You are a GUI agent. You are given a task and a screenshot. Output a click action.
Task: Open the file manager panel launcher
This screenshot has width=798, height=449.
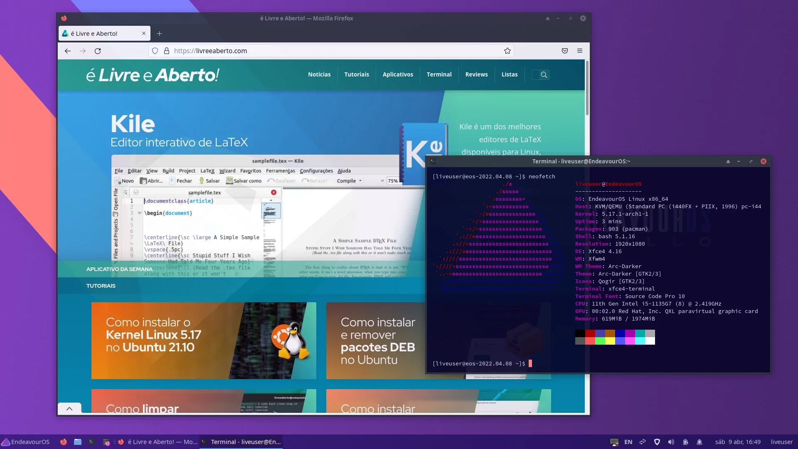click(78, 442)
